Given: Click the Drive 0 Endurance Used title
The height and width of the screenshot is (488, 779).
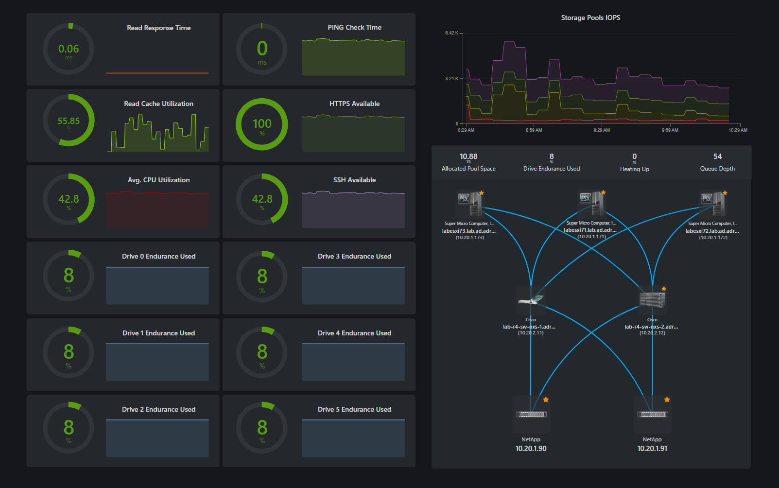Looking at the screenshot, I should tap(159, 256).
